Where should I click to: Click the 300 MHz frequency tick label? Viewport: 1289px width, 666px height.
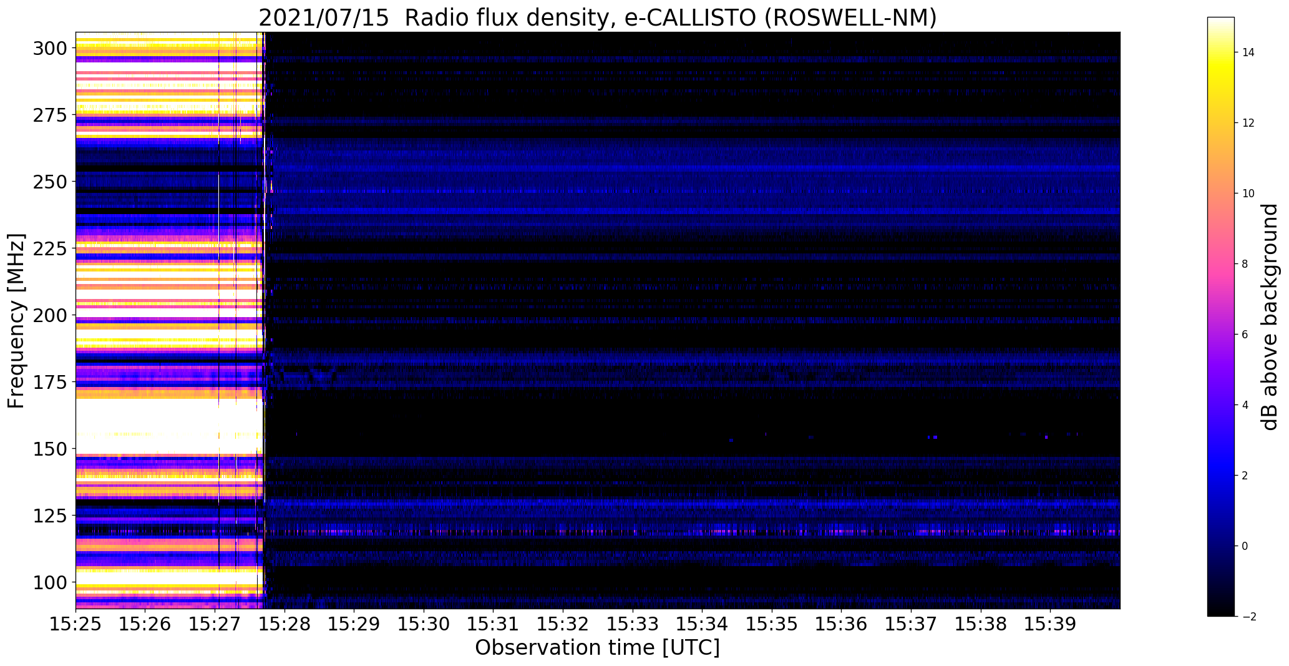pyautogui.click(x=50, y=48)
